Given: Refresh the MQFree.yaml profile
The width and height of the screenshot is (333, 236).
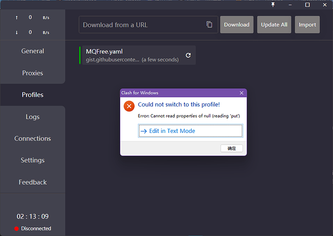Looking at the screenshot, I should tap(188, 55).
